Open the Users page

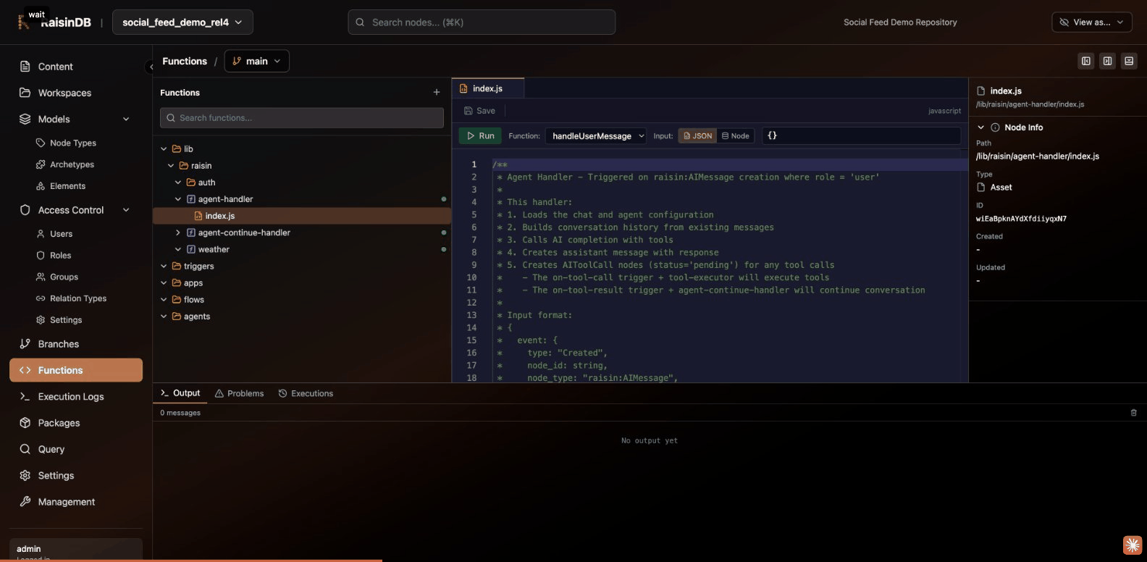[61, 234]
